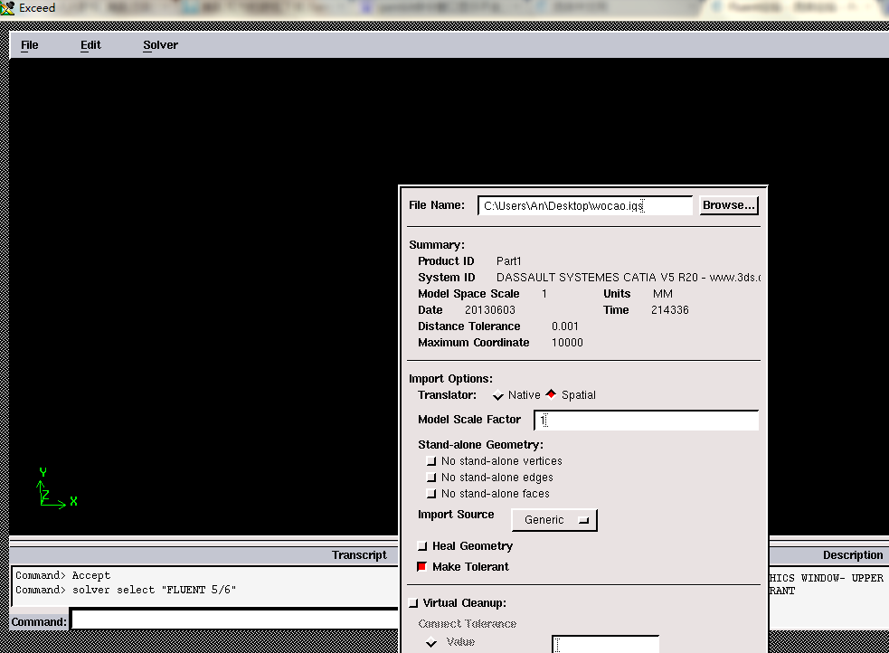Click the XYZ coordinate axis indicator
This screenshot has height=653, width=889.
[x=52, y=490]
